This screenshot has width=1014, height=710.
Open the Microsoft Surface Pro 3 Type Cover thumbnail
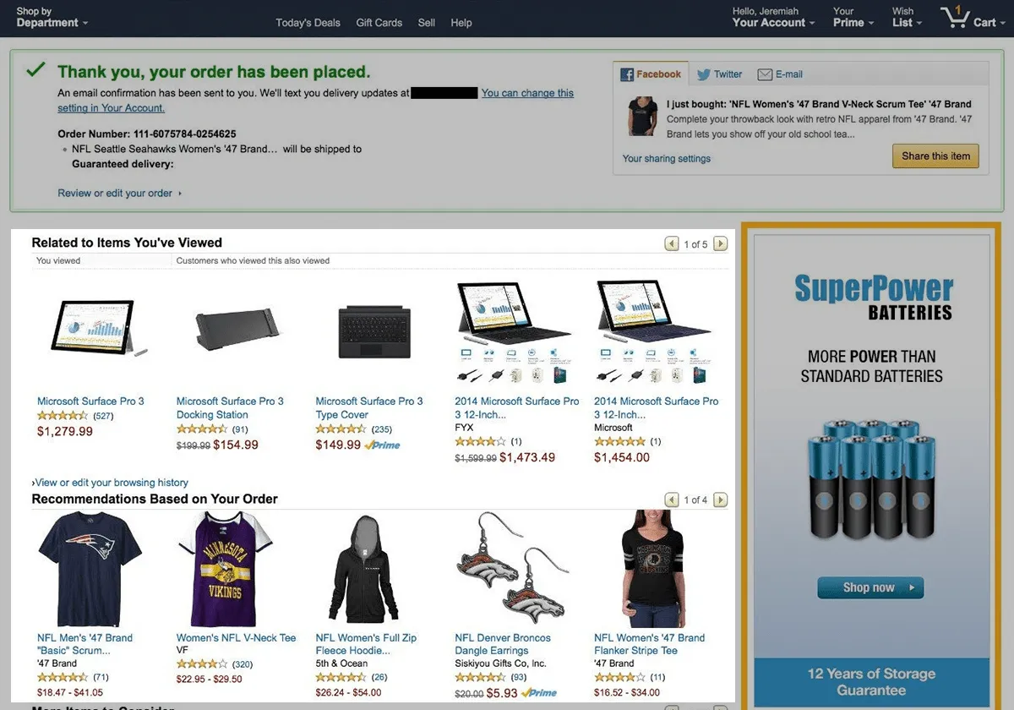[x=373, y=332]
